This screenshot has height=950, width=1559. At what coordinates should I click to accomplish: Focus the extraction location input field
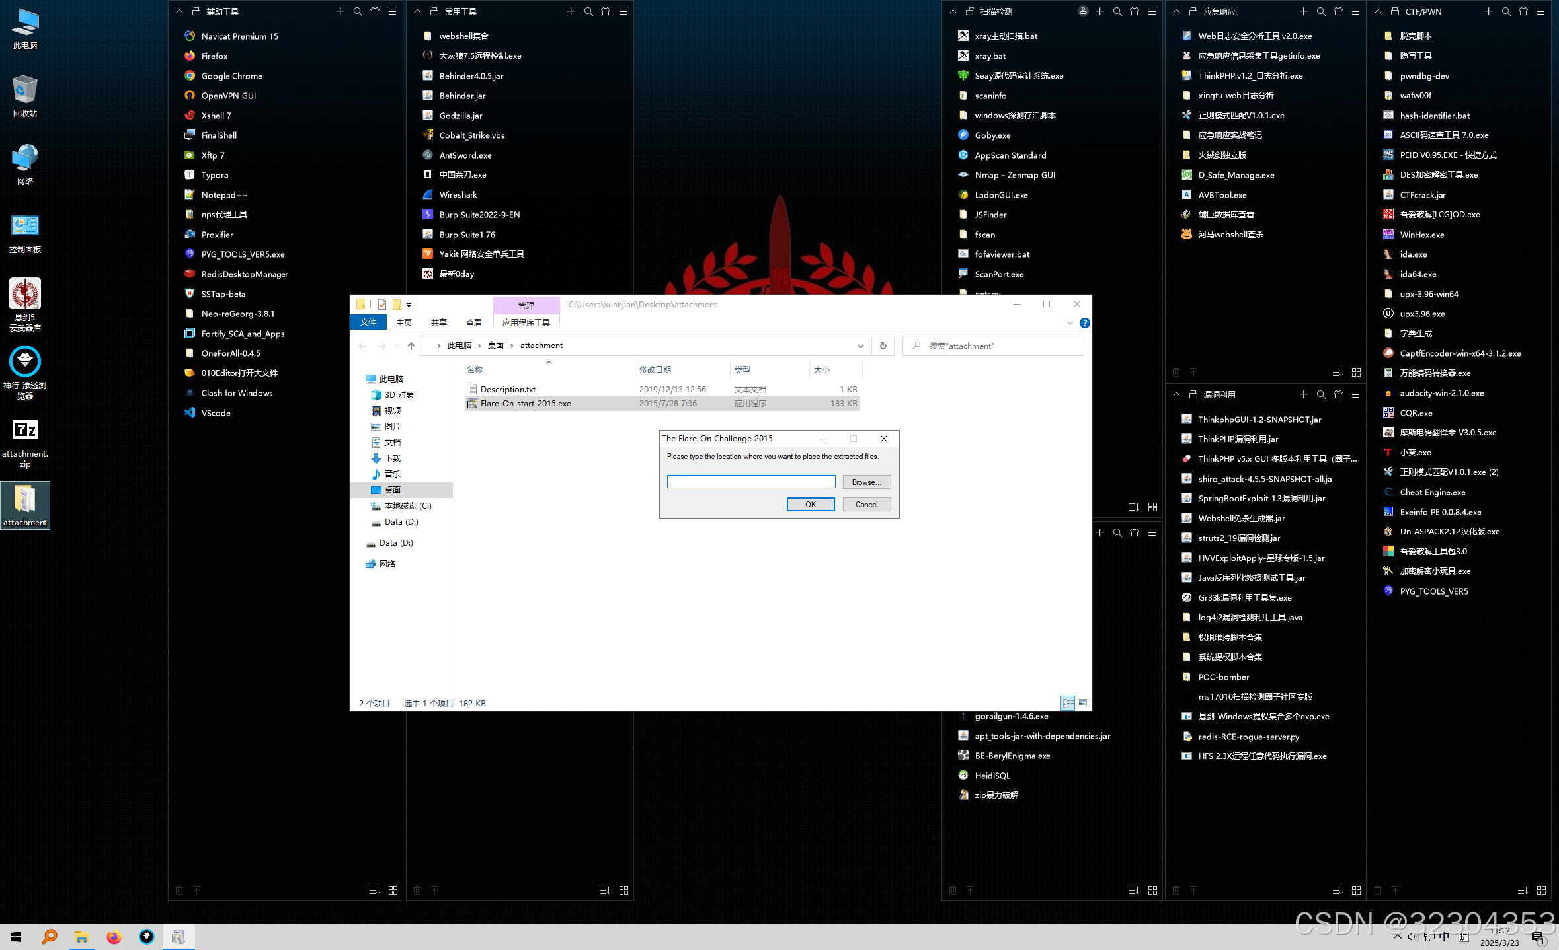(750, 482)
